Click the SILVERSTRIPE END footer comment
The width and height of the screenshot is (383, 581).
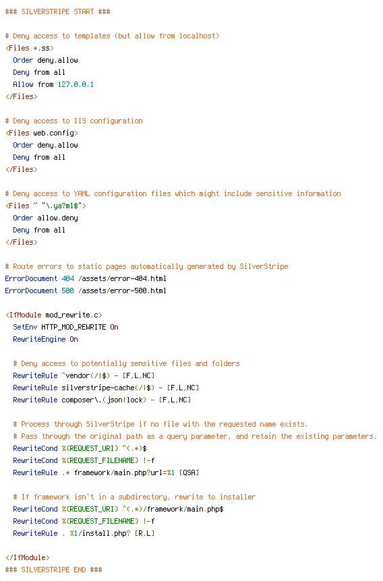coord(53,570)
